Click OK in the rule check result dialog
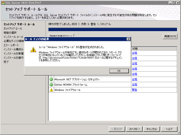 [x=119, y=71]
